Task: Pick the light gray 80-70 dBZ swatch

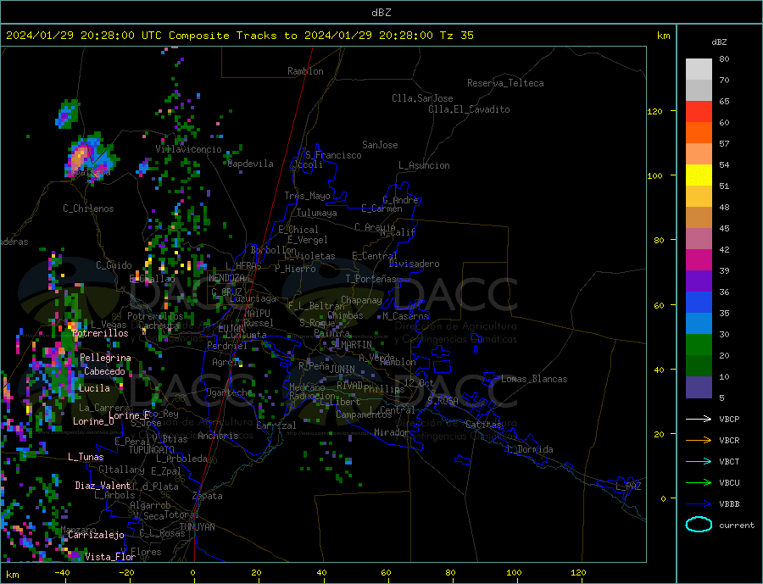Action: 699,70
